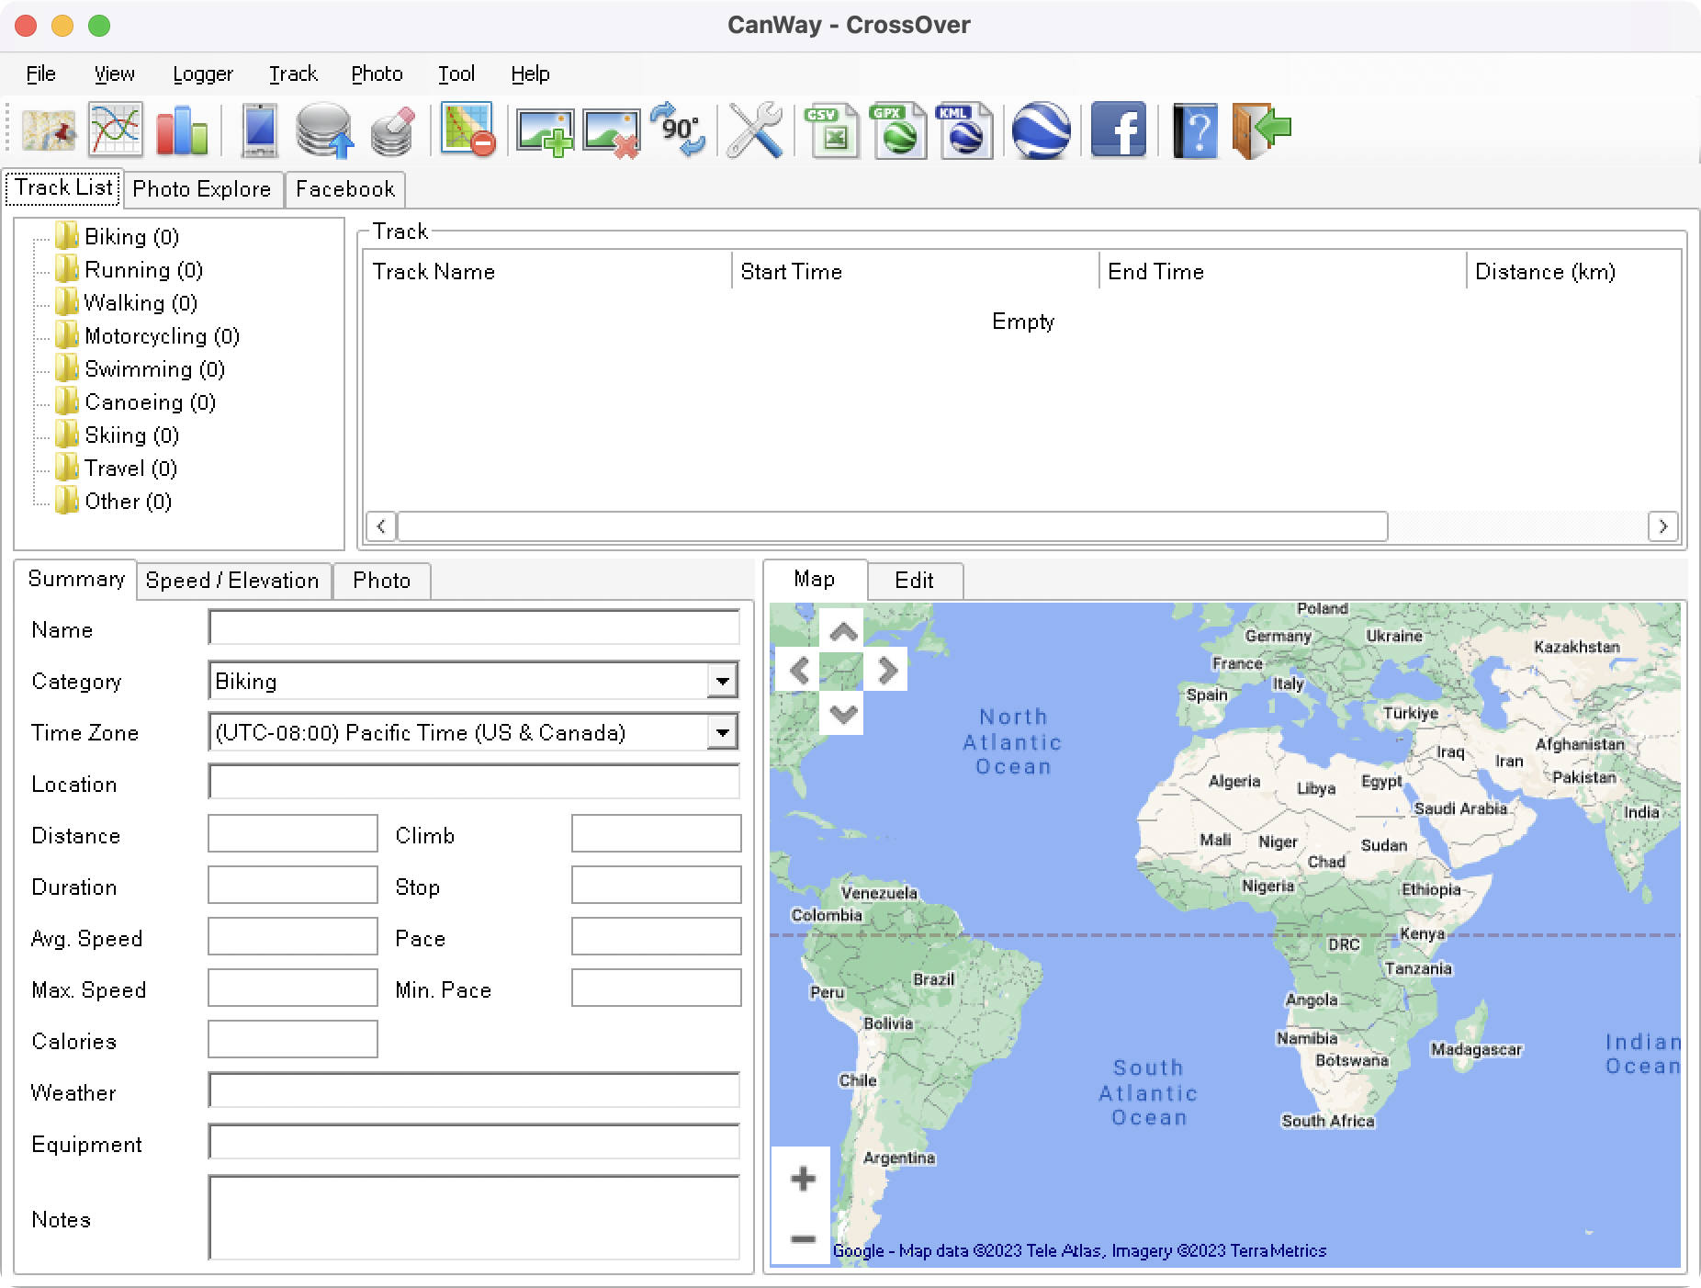
Task: Click the exit door icon
Action: point(1261,131)
